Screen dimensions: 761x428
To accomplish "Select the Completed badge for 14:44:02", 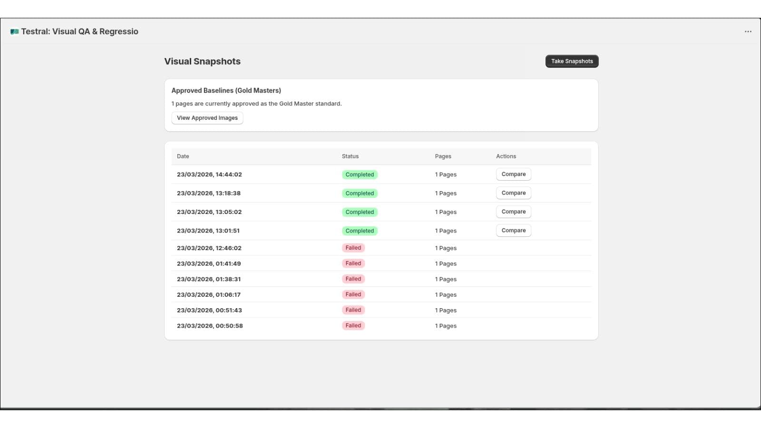I will click(360, 175).
